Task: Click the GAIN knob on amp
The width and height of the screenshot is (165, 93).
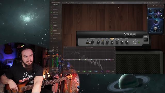Action: (98, 42)
